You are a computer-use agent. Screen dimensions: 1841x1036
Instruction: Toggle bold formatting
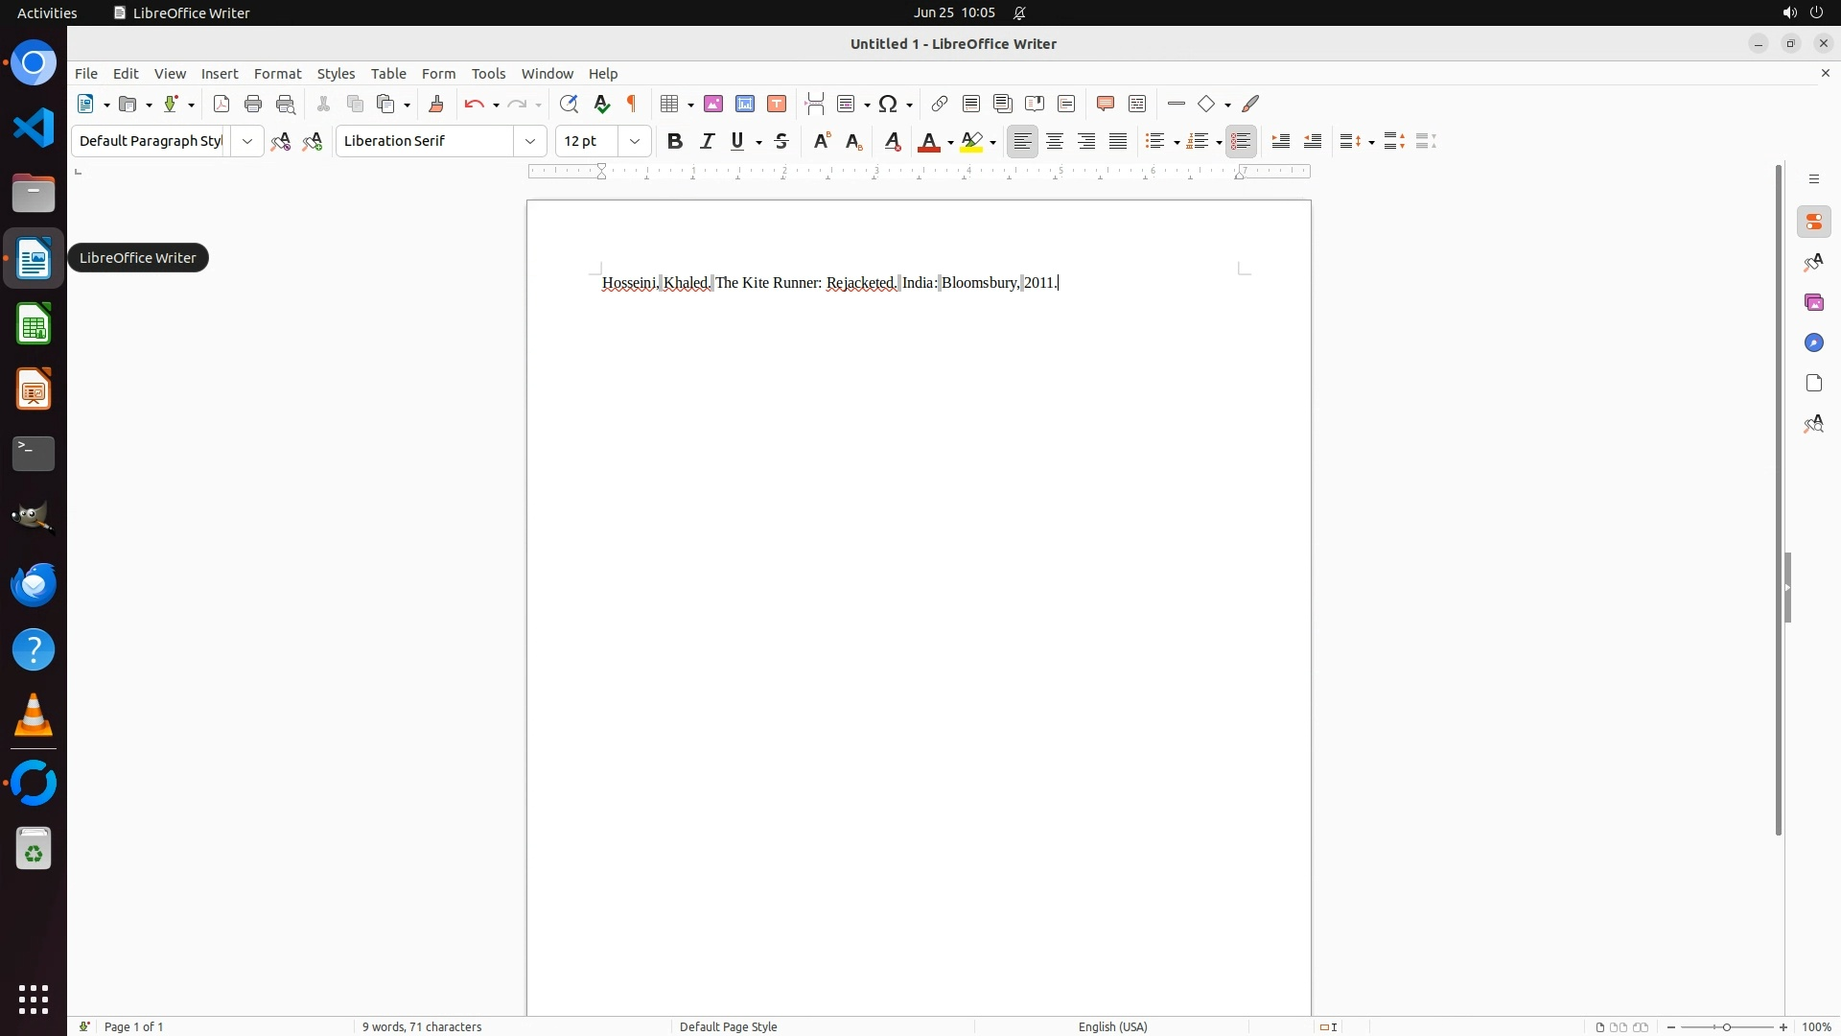(x=675, y=141)
